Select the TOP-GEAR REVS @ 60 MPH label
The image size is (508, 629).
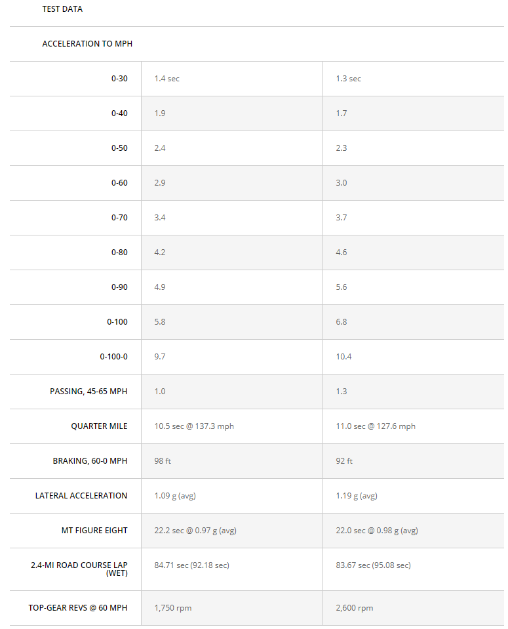[77, 608]
